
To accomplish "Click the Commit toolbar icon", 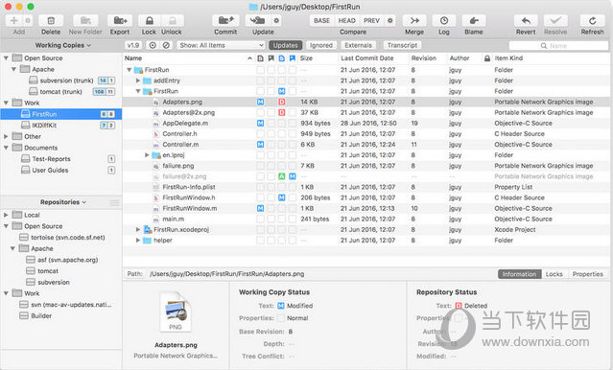I will (225, 21).
